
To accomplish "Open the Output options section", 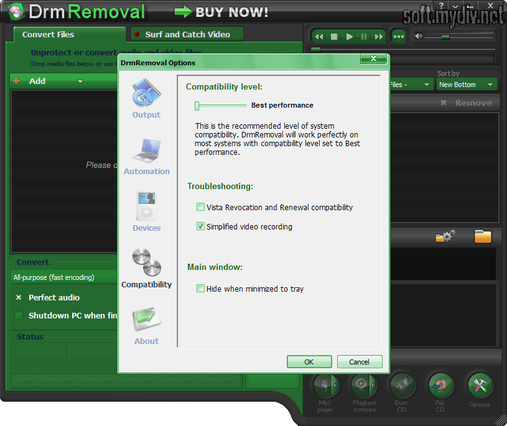I will (146, 99).
